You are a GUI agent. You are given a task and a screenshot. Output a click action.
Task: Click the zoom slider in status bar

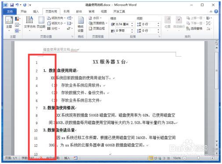tap(198, 158)
